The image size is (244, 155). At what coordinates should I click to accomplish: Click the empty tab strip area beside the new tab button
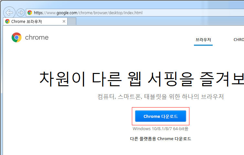pyautogui.click(x=160, y=21)
